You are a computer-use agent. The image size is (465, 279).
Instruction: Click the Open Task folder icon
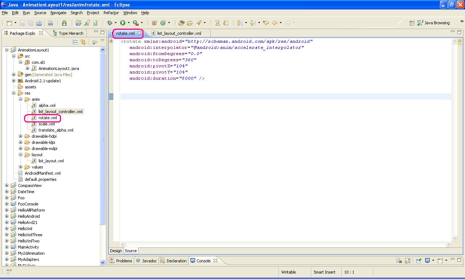[190, 23]
